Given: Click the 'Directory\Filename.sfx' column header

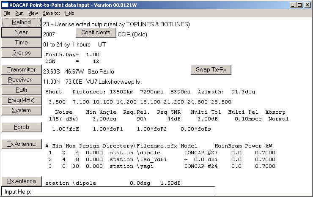Looking at the screenshot, I should [x=140, y=146].
